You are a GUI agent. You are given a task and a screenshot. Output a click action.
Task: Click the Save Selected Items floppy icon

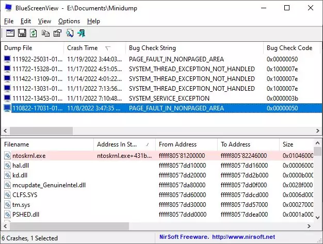point(22,33)
